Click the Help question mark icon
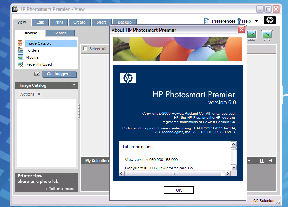288x207 pixels. (x=238, y=21)
